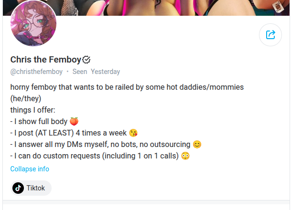Click the smiling blush emoji

click(197, 145)
